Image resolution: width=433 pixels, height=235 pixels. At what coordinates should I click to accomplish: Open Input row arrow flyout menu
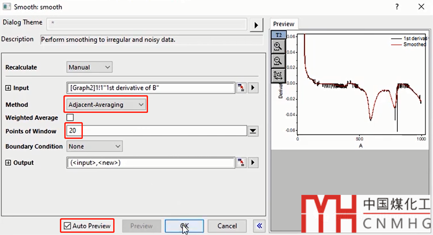253,88
